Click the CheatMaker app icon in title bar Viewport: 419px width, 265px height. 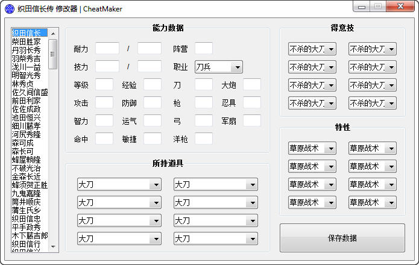pos(7,9)
